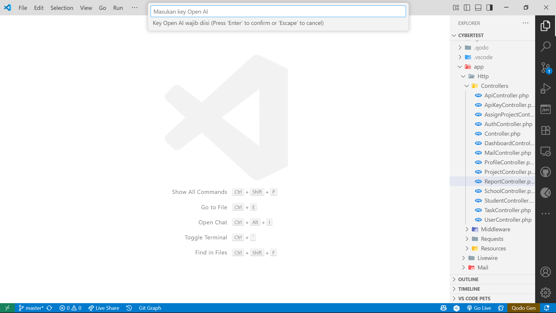Open the API client icon in activity bar
556x313 pixels.
[x=546, y=110]
